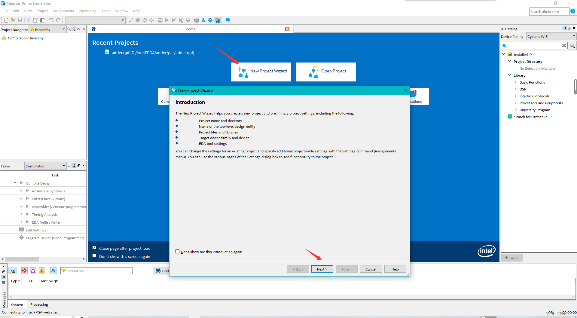Click the Copy toolbar icon
This screenshot has width=577, height=318.
[36, 20]
